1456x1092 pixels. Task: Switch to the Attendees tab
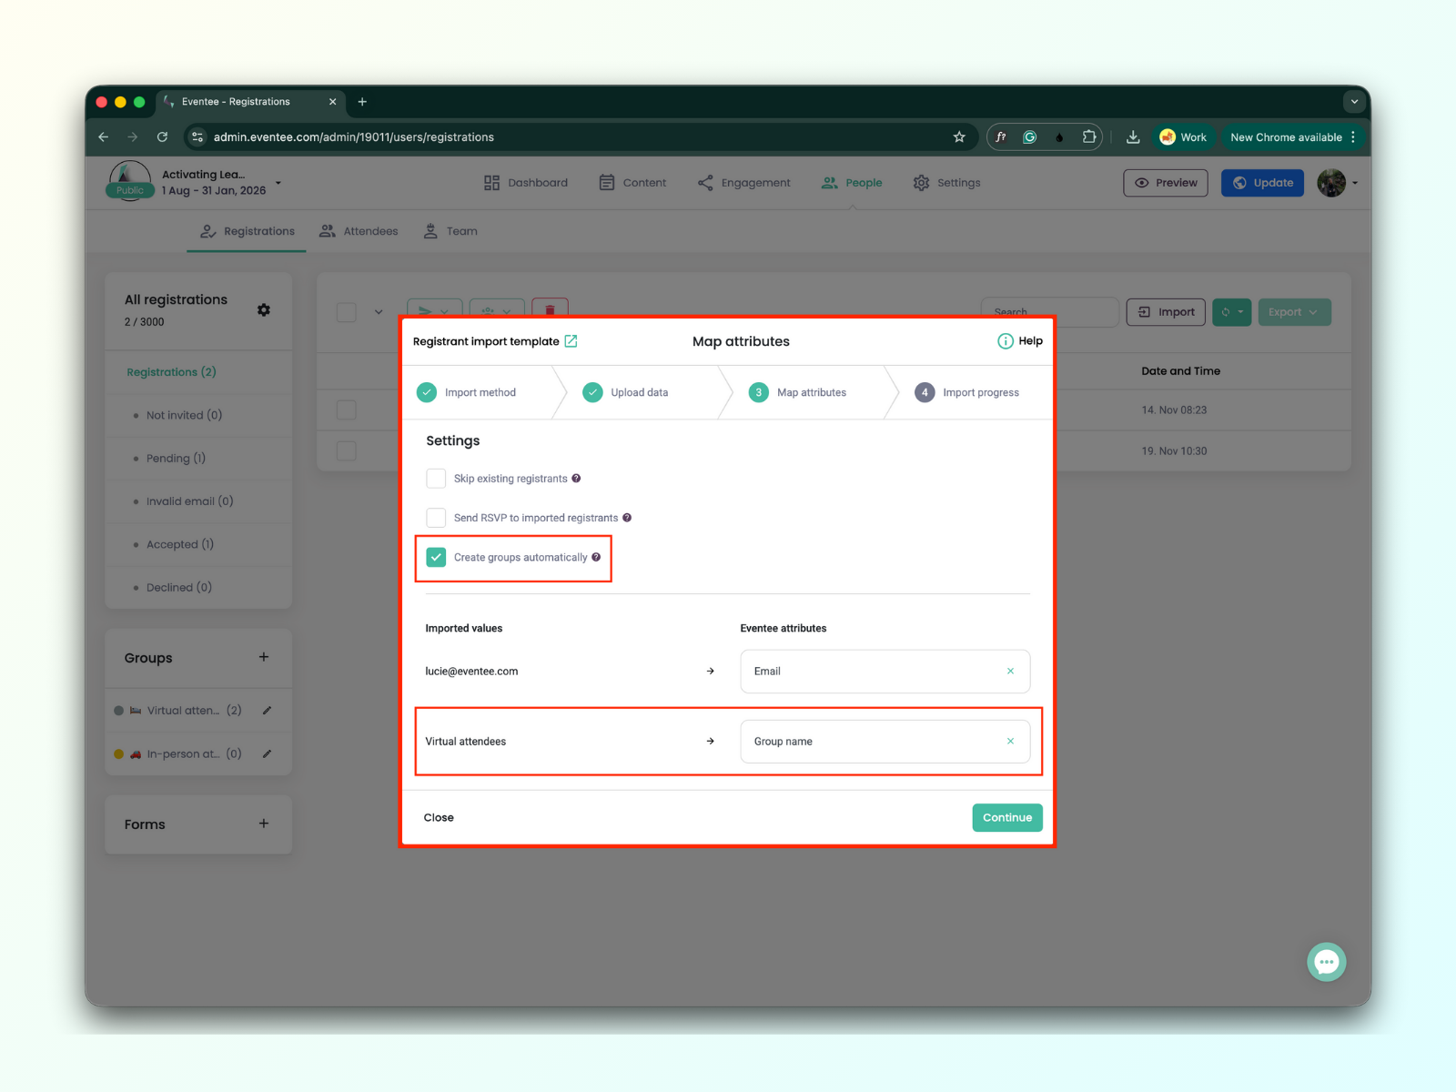[x=359, y=231]
